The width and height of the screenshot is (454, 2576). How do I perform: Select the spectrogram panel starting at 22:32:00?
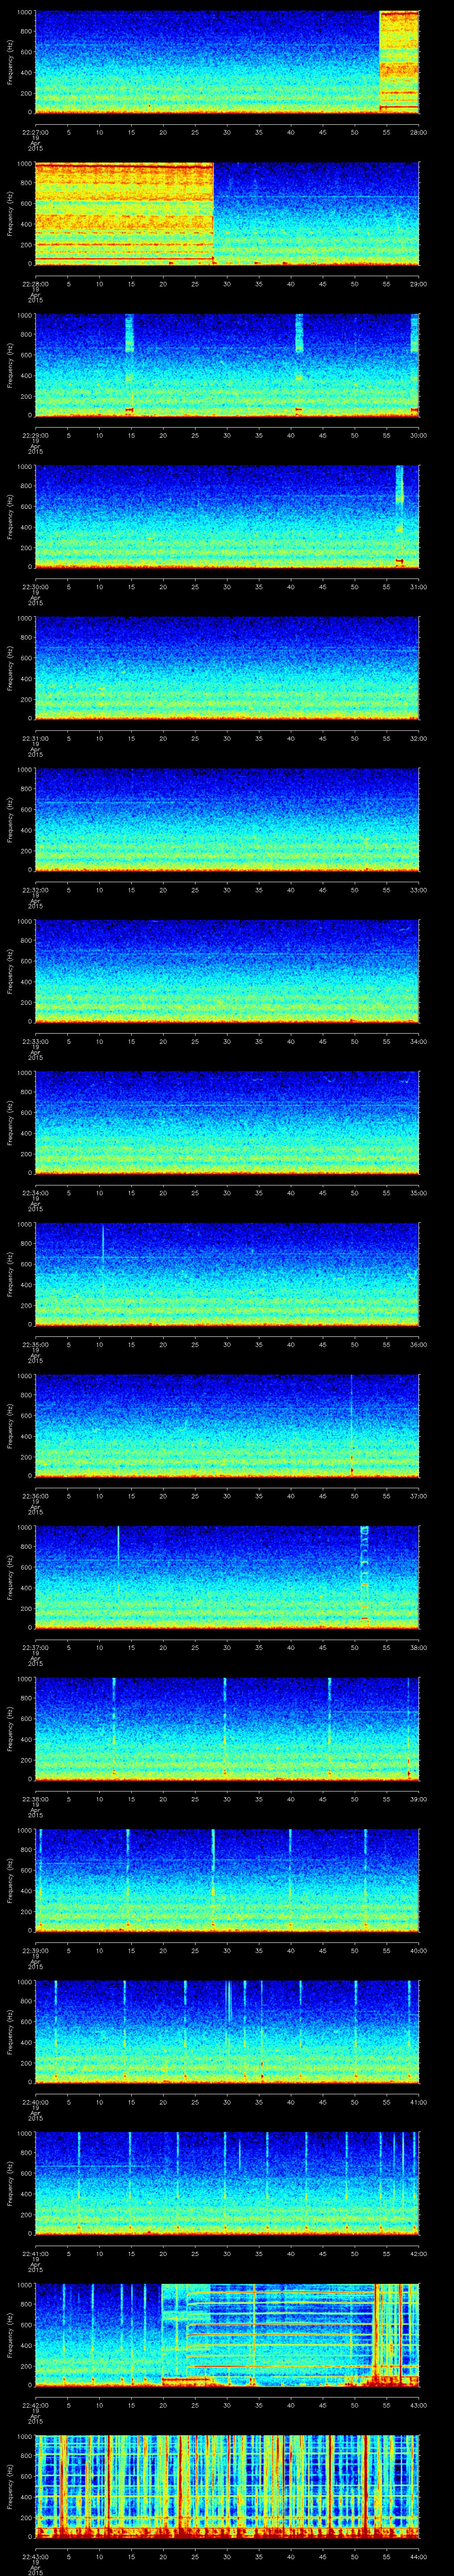pos(227,820)
